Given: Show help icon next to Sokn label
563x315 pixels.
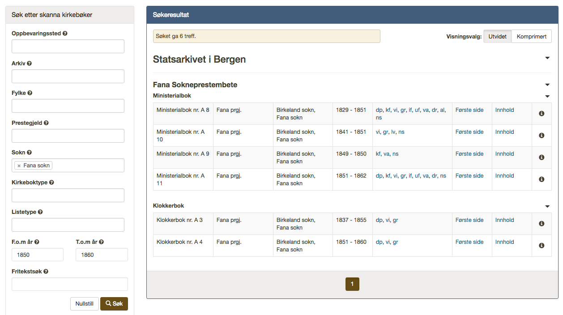Looking at the screenshot, I should click(29, 153).
